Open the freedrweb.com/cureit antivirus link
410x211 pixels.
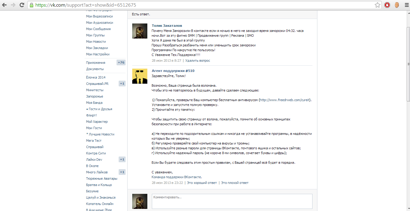tap(285, 100)
